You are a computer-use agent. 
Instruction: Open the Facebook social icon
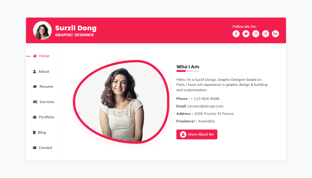coord(236,34)
